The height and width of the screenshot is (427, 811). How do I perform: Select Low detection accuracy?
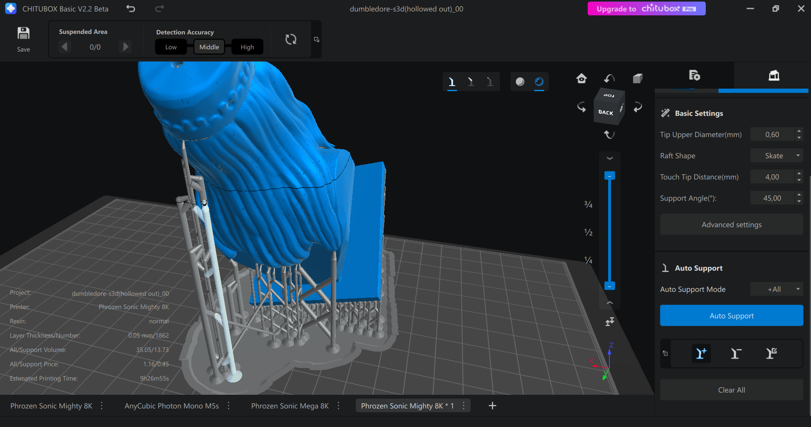point(171,47)
